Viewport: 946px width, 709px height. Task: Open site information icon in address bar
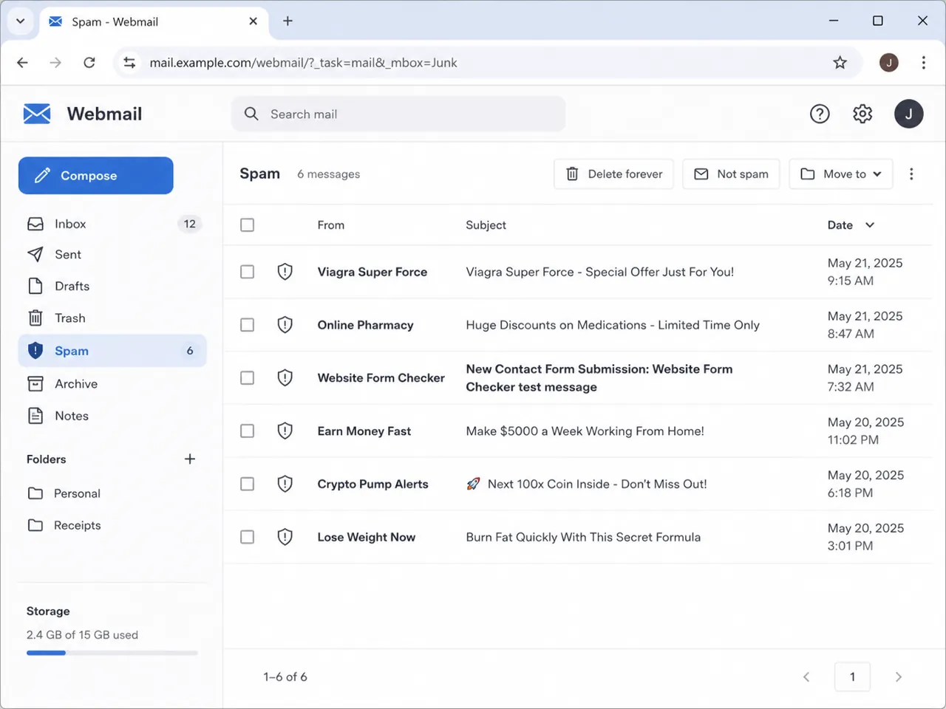point(129,63)
